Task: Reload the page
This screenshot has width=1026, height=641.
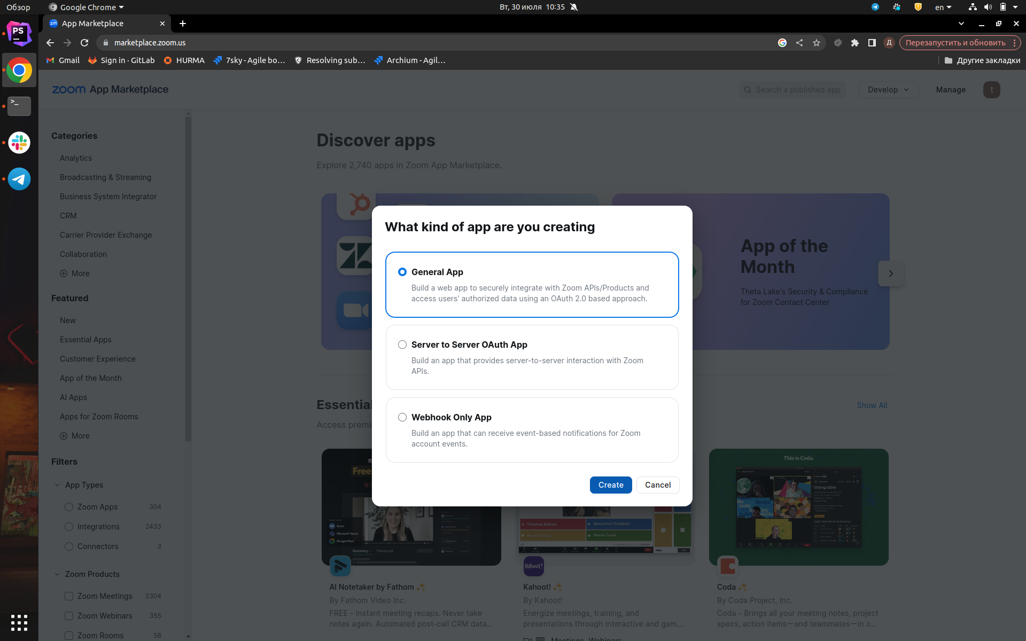Action: pos(84,43)
